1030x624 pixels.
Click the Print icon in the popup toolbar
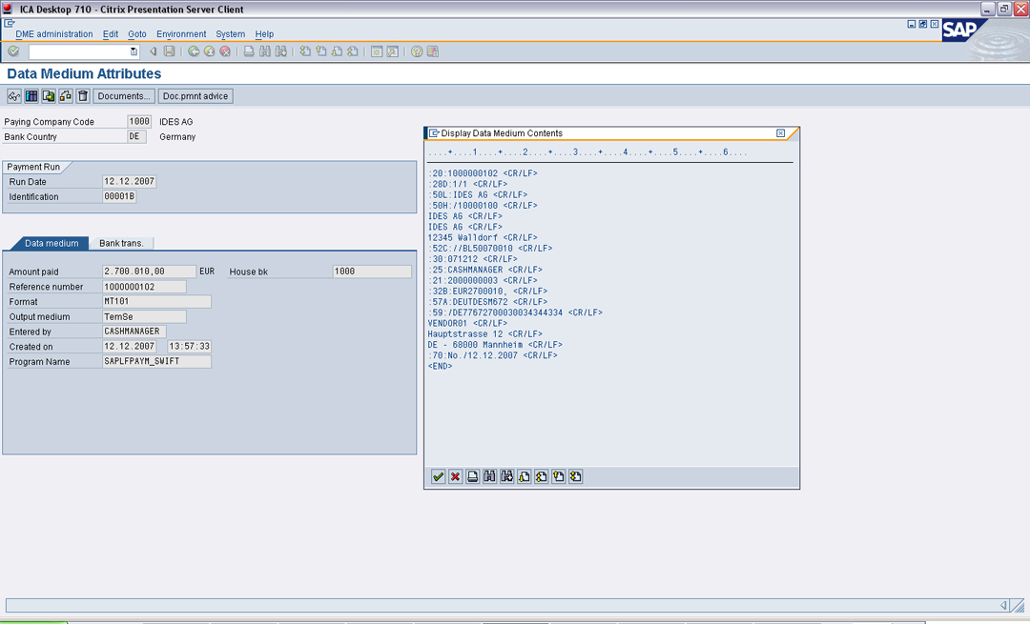(472, 476)
